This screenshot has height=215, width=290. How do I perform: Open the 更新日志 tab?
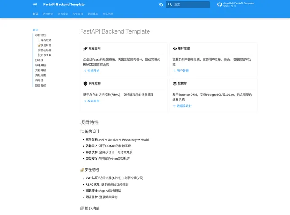[93, 14]
